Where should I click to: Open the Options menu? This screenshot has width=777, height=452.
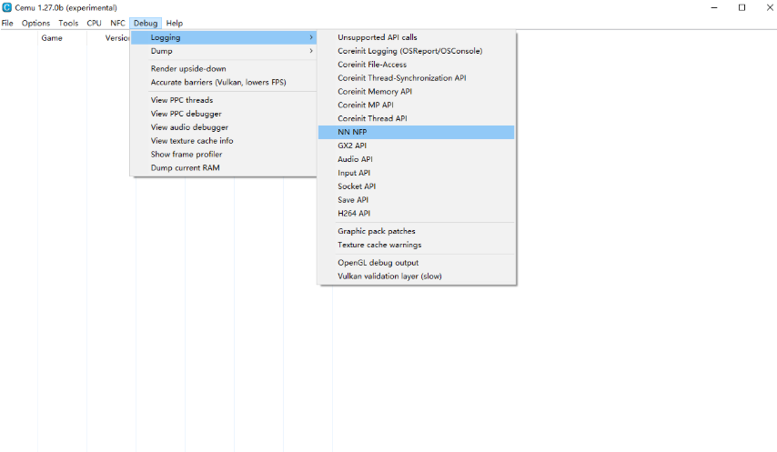(35, 23)
